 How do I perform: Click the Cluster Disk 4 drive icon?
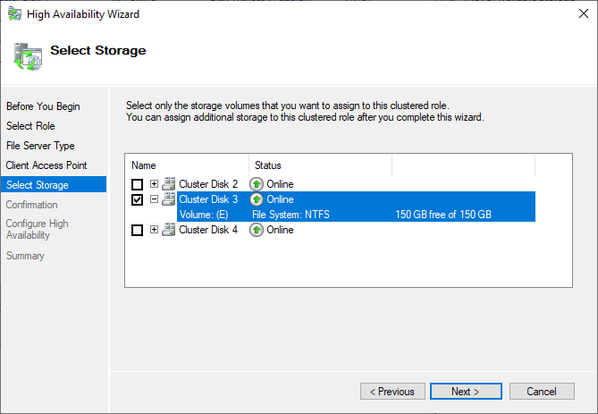[x=169, y=230]
